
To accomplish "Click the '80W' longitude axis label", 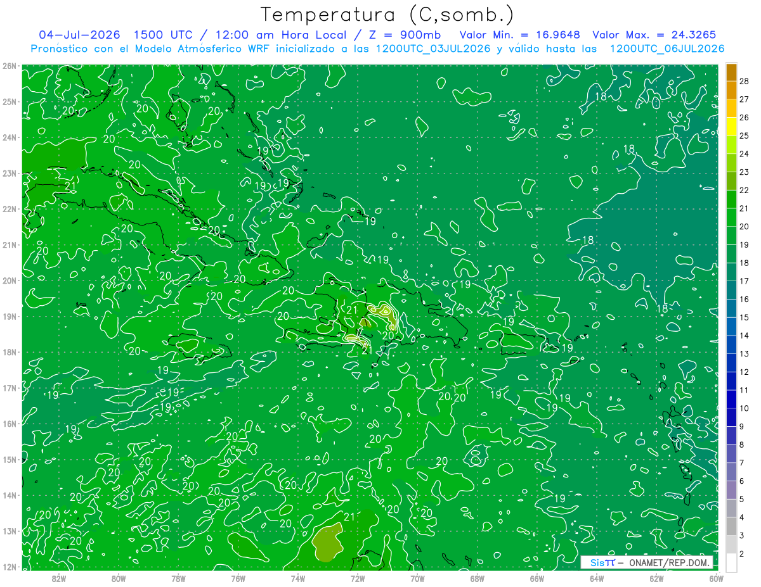I will point(119,578).
